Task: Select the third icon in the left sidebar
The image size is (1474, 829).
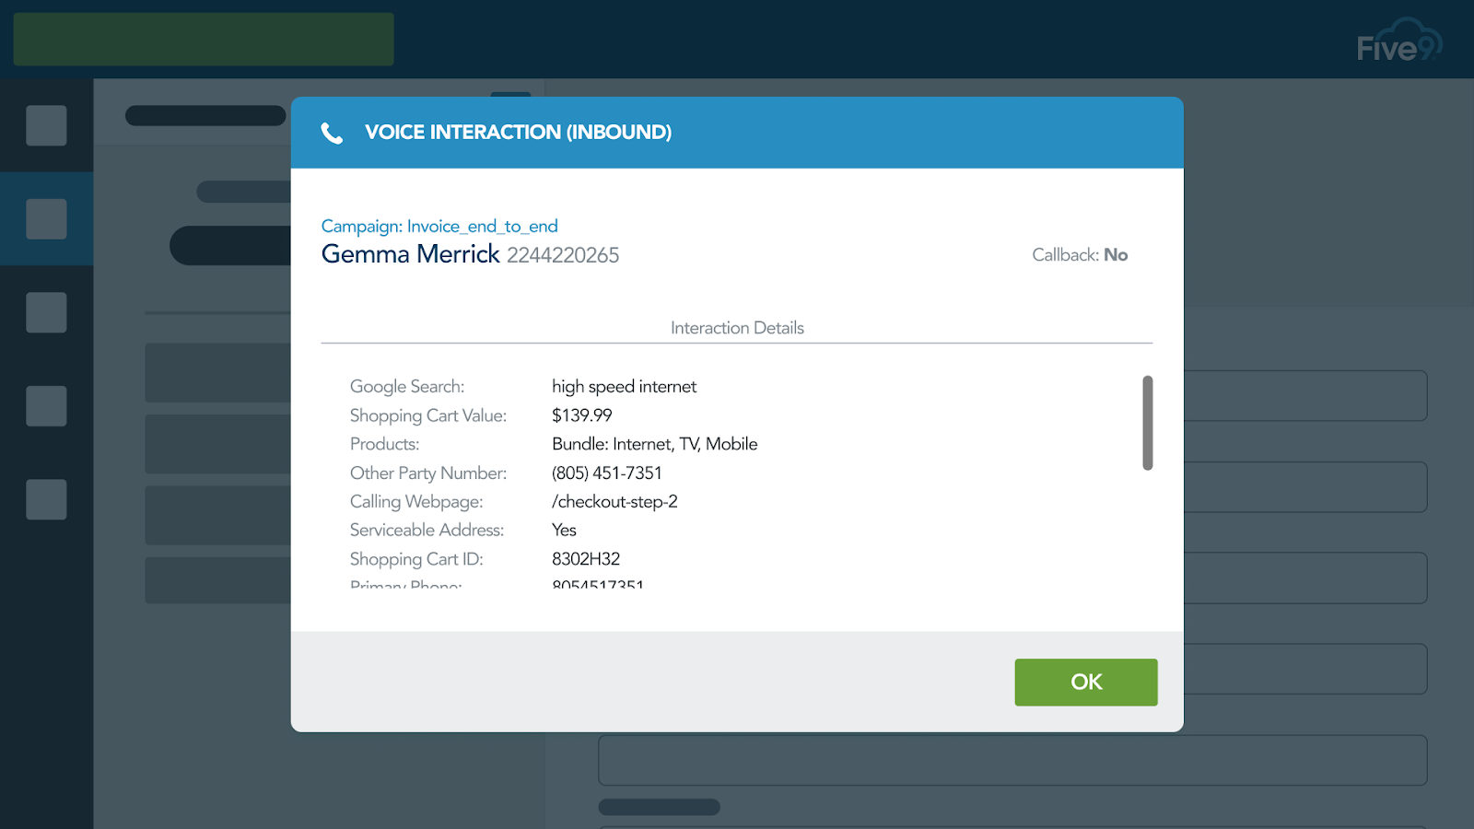Action: (x=46, y=311)
